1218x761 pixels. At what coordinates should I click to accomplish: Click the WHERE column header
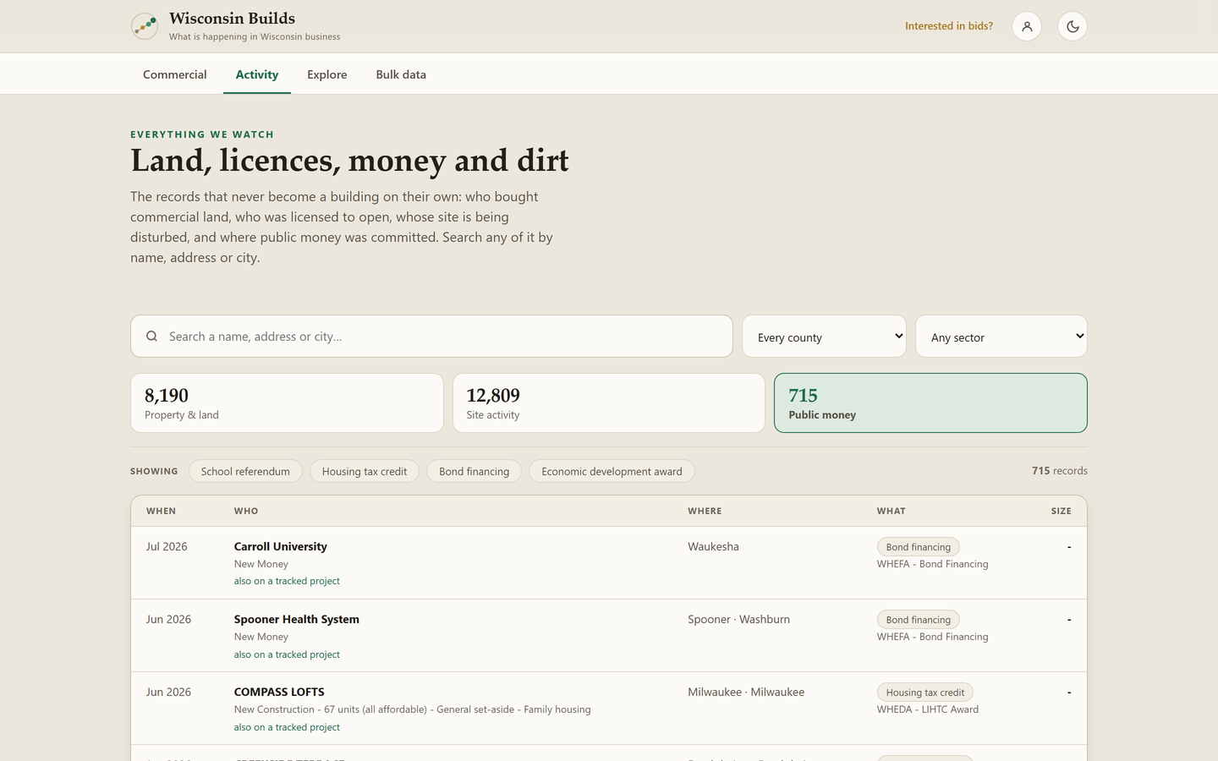705,512
